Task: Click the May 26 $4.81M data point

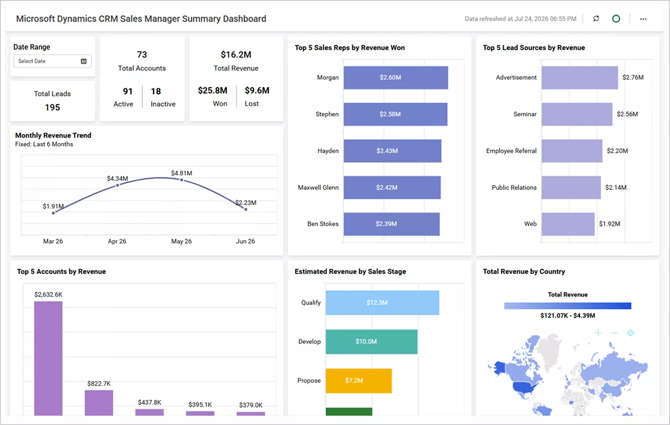Action: [x=181, y=180]
